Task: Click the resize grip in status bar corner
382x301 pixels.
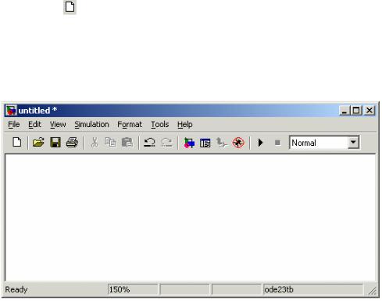Action: tap(373, 291)
